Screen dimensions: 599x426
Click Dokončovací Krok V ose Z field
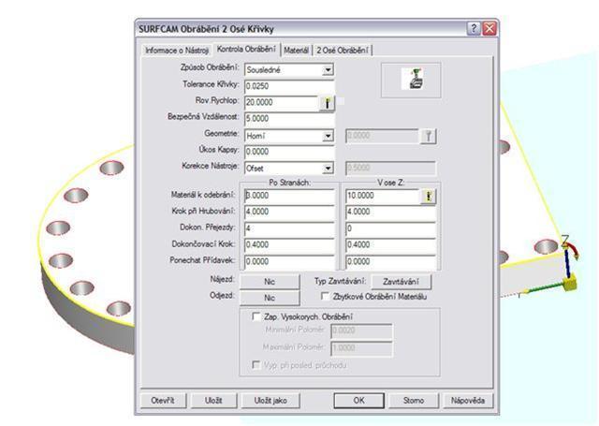point(390,245)
